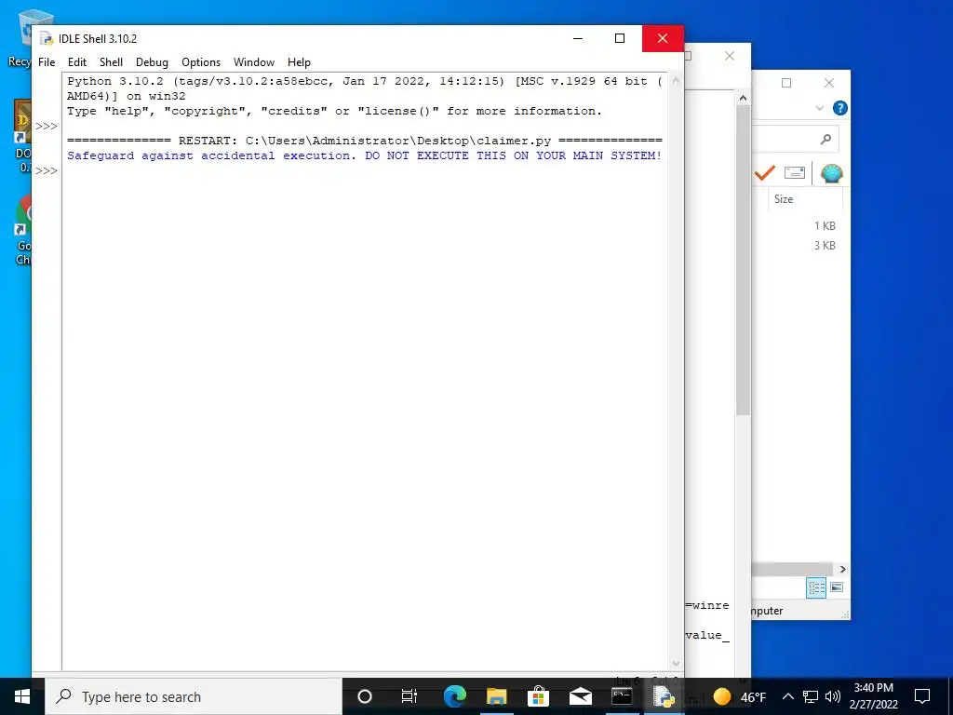Click the volume speaker tray icon
Screen dimensions: 953x715
point(833,696)
